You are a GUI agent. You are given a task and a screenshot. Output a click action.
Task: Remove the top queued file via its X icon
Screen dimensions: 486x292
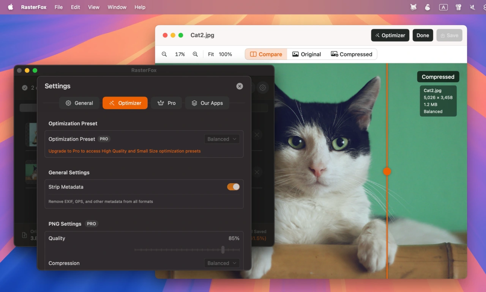pos(257,135)
